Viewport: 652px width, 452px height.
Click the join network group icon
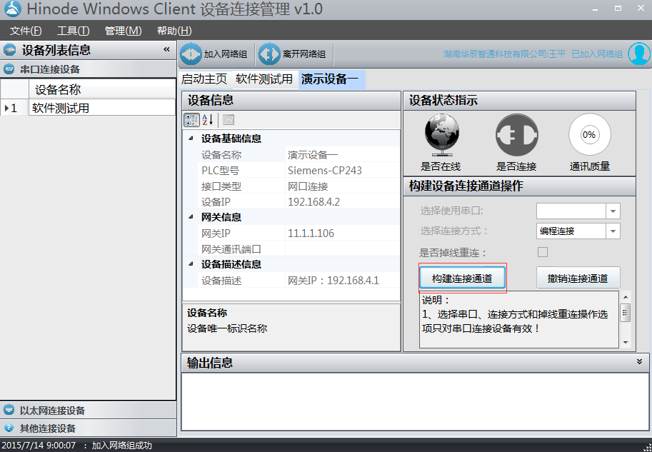point(191,54)
